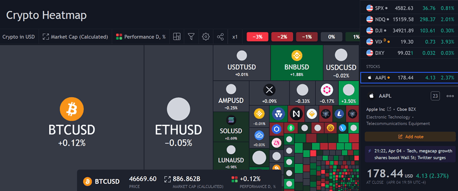The width and height of the screenshot is (458, 191).
Task: Click the Litecoin logo tile
Action: point(339,114)
